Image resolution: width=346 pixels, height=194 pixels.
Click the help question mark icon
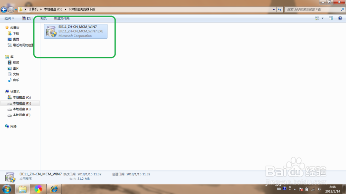pyautogui.click(x=340, y=18)
